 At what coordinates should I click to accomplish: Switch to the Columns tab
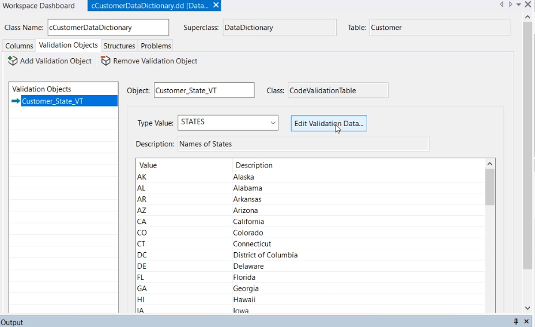[19, 45]
